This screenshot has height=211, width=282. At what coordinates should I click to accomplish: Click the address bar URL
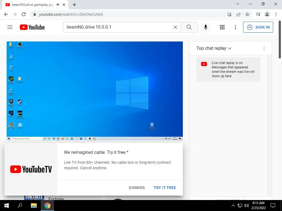(71, 14)
